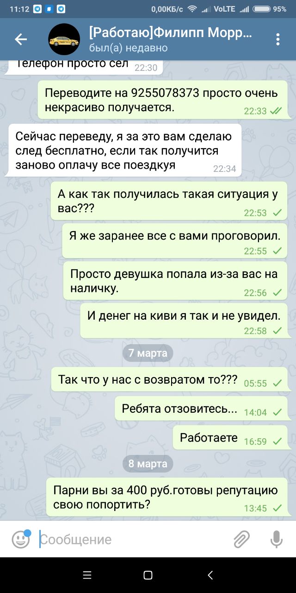This screenshot has width=296, height=593.
Task: Tap the first Telegram notification icon in status bar
Action: 37,9
